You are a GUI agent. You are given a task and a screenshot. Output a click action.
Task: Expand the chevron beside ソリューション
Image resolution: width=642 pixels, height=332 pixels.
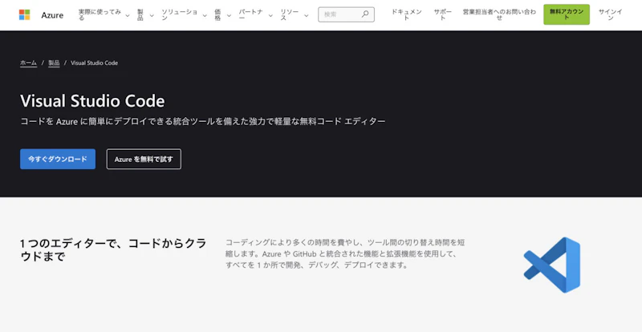pos(205,15)
